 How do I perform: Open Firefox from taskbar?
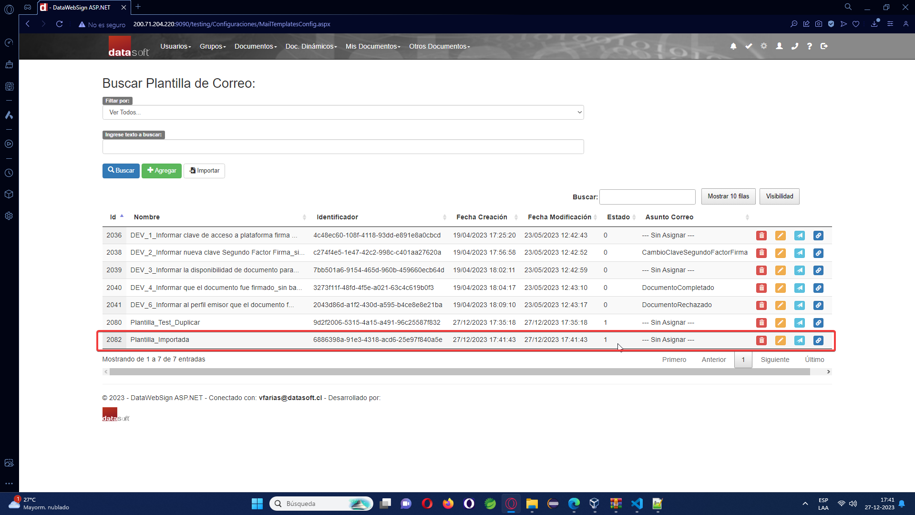pos(448,504)
